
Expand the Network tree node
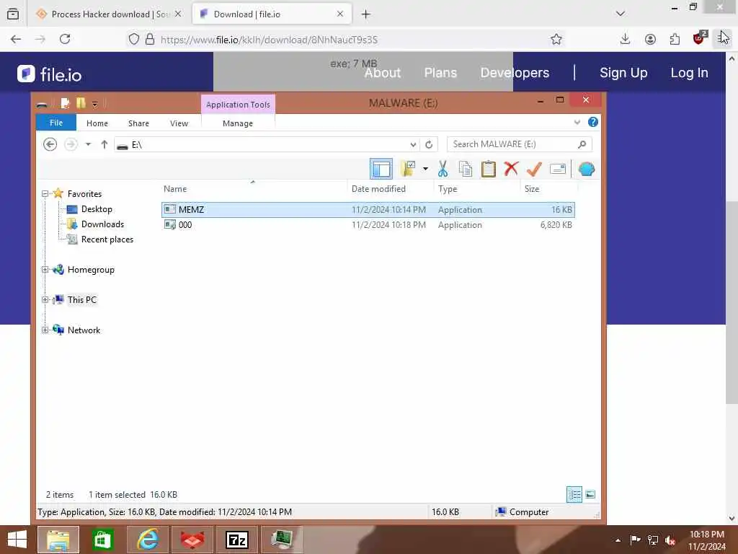click(x=45, y=330)
